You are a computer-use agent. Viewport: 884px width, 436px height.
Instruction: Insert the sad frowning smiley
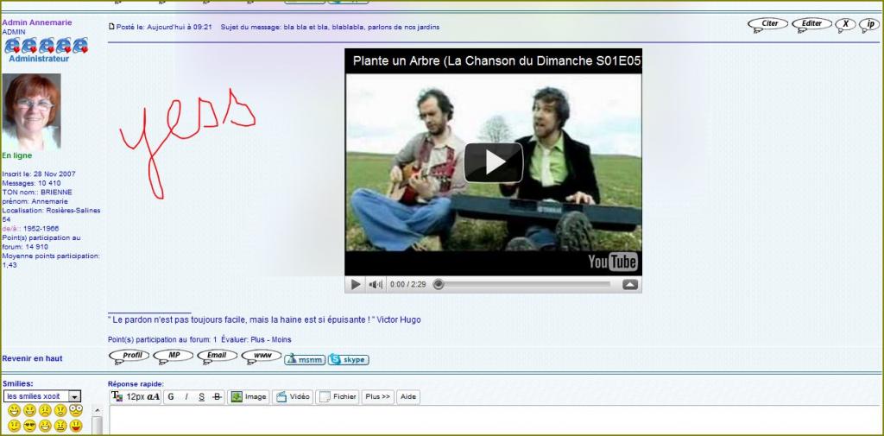(45, 411)
